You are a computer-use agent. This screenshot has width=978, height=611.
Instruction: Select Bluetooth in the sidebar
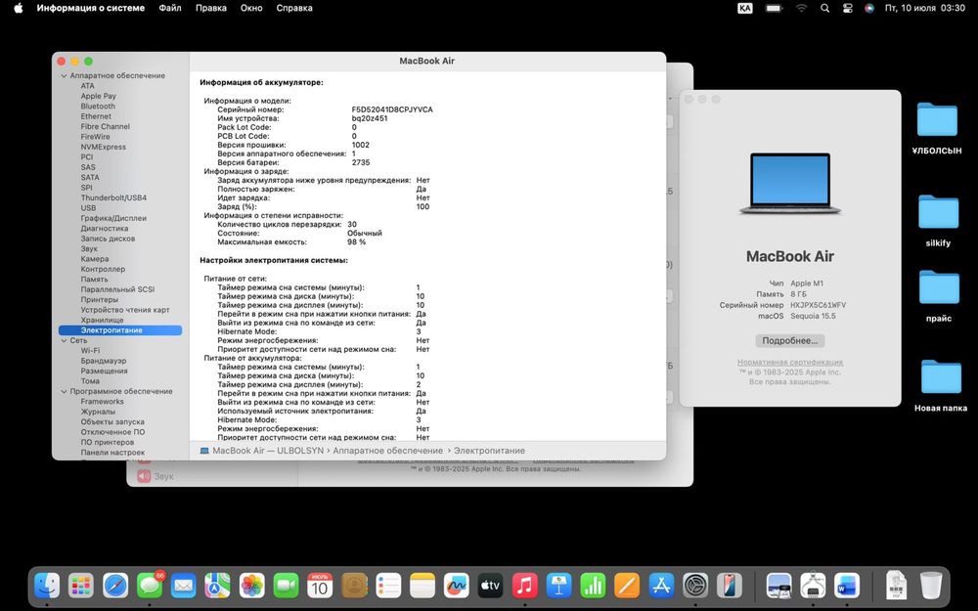98,106
